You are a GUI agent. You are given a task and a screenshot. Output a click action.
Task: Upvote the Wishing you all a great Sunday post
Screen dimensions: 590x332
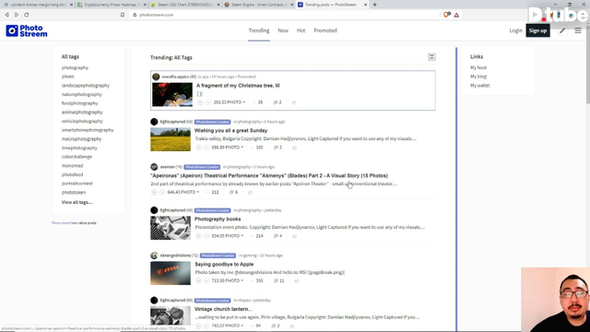click(x=198, y=148)
